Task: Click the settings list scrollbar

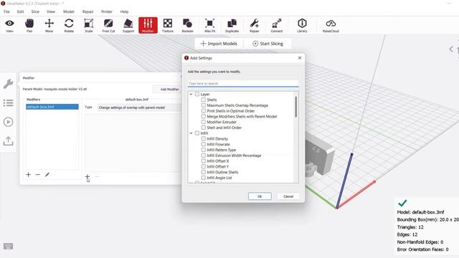Action: [296, 107]
